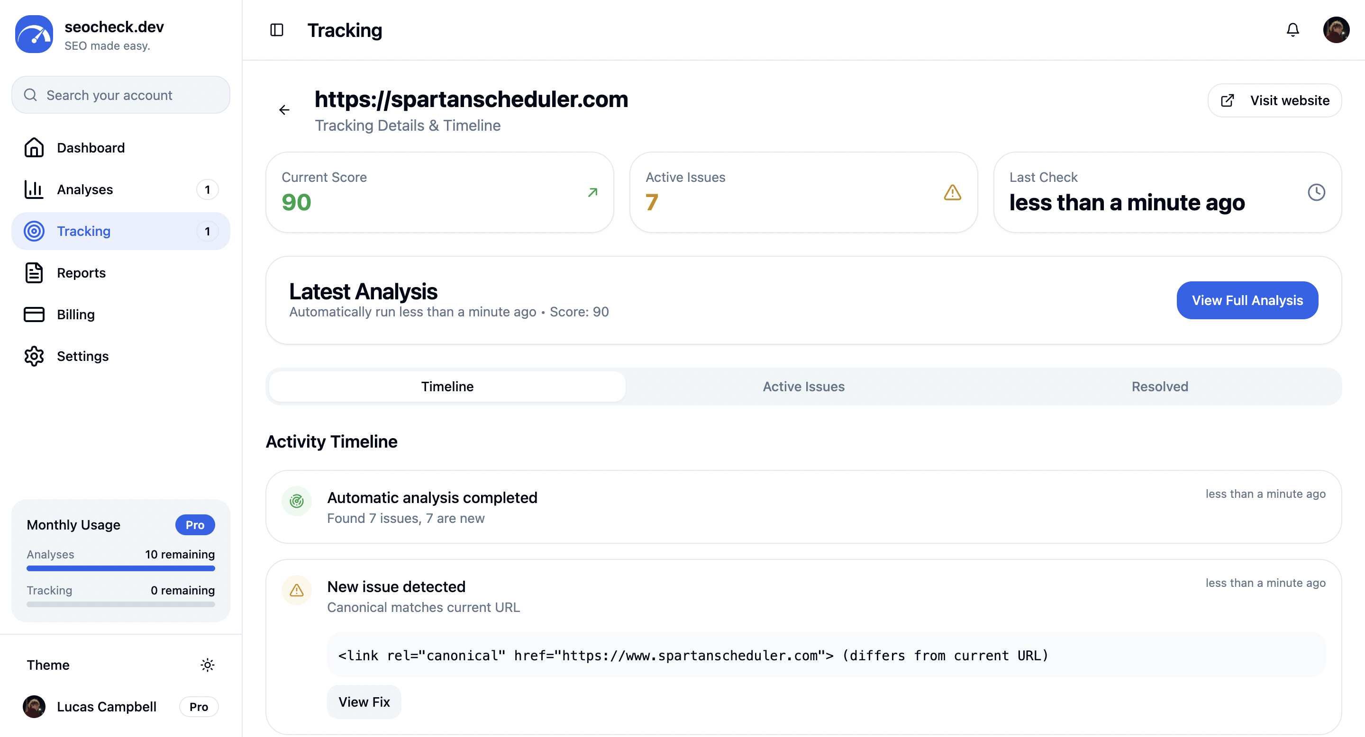1365x737 pixels.
Task: Click the '10 remaining' analyses text
Action: (180, 554)
